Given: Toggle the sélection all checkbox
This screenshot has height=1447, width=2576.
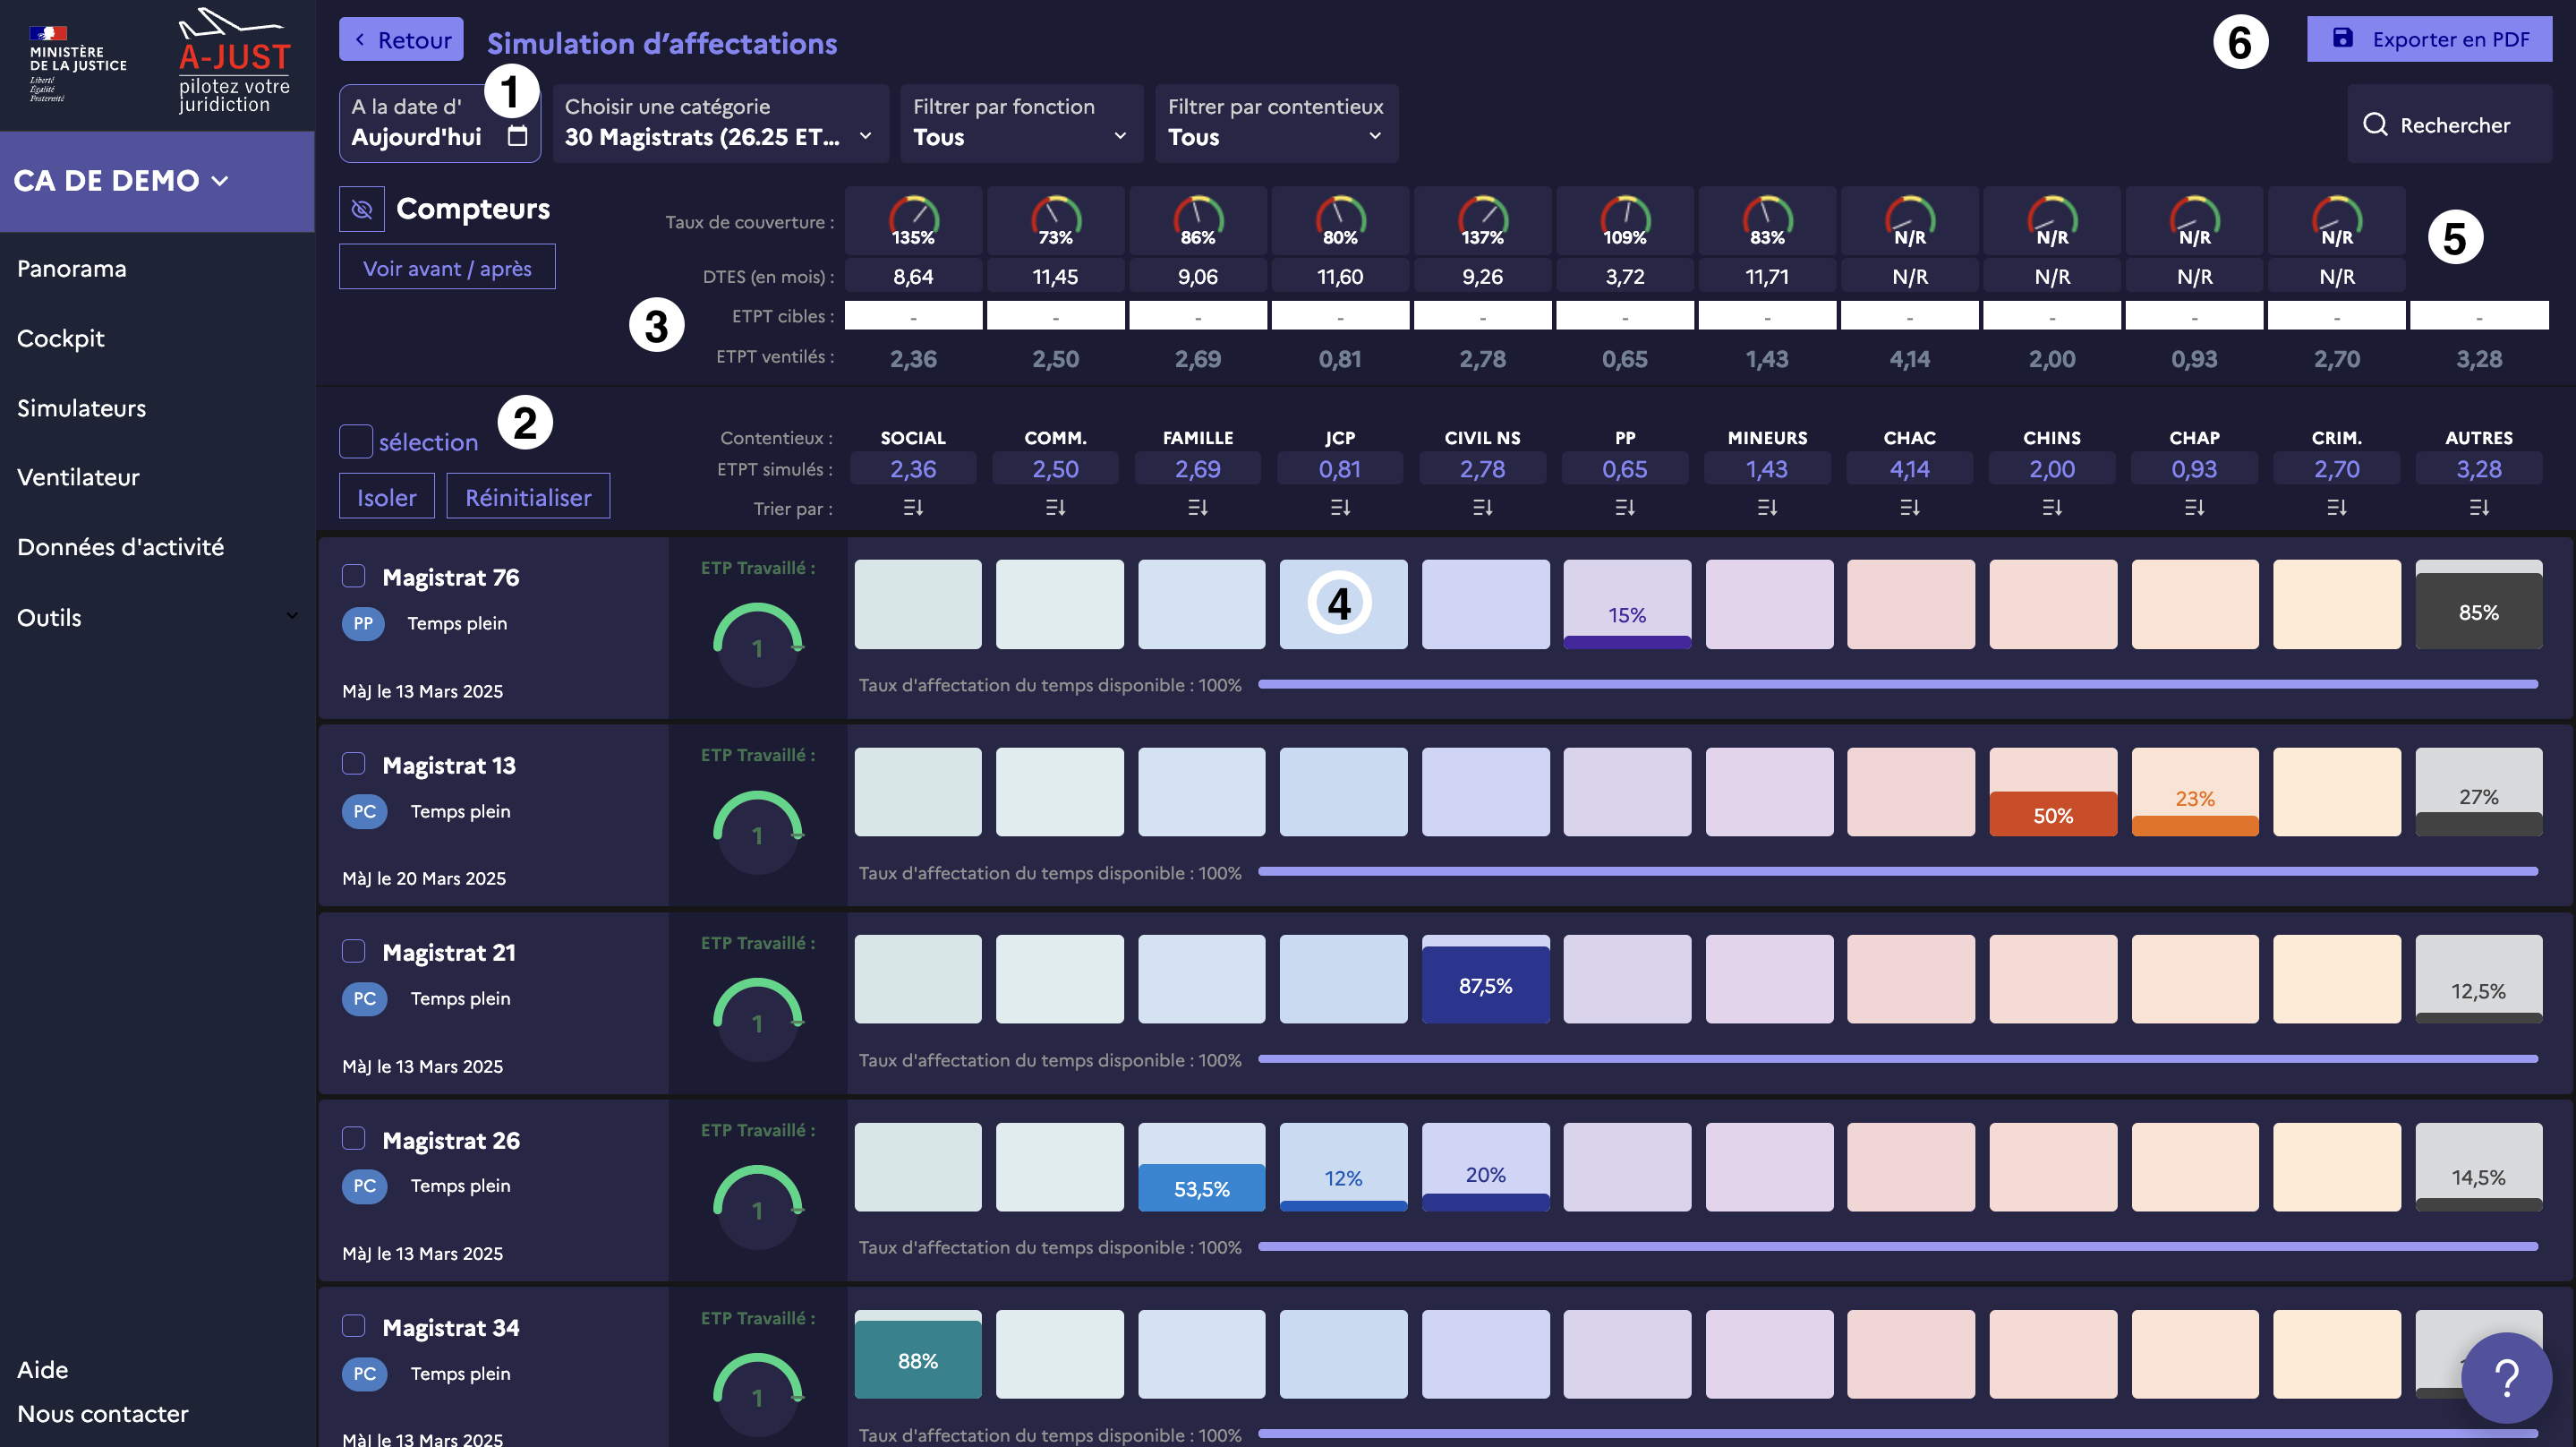Looking at the screenshot, I should click(x=356, y=441).
